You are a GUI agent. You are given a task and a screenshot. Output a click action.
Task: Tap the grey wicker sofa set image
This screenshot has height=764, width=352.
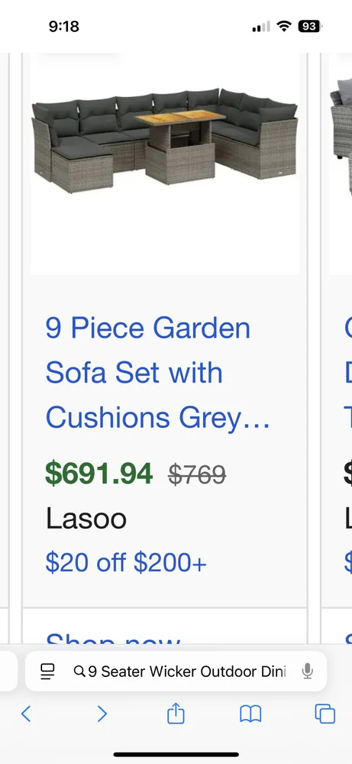[x=165, y=140]
